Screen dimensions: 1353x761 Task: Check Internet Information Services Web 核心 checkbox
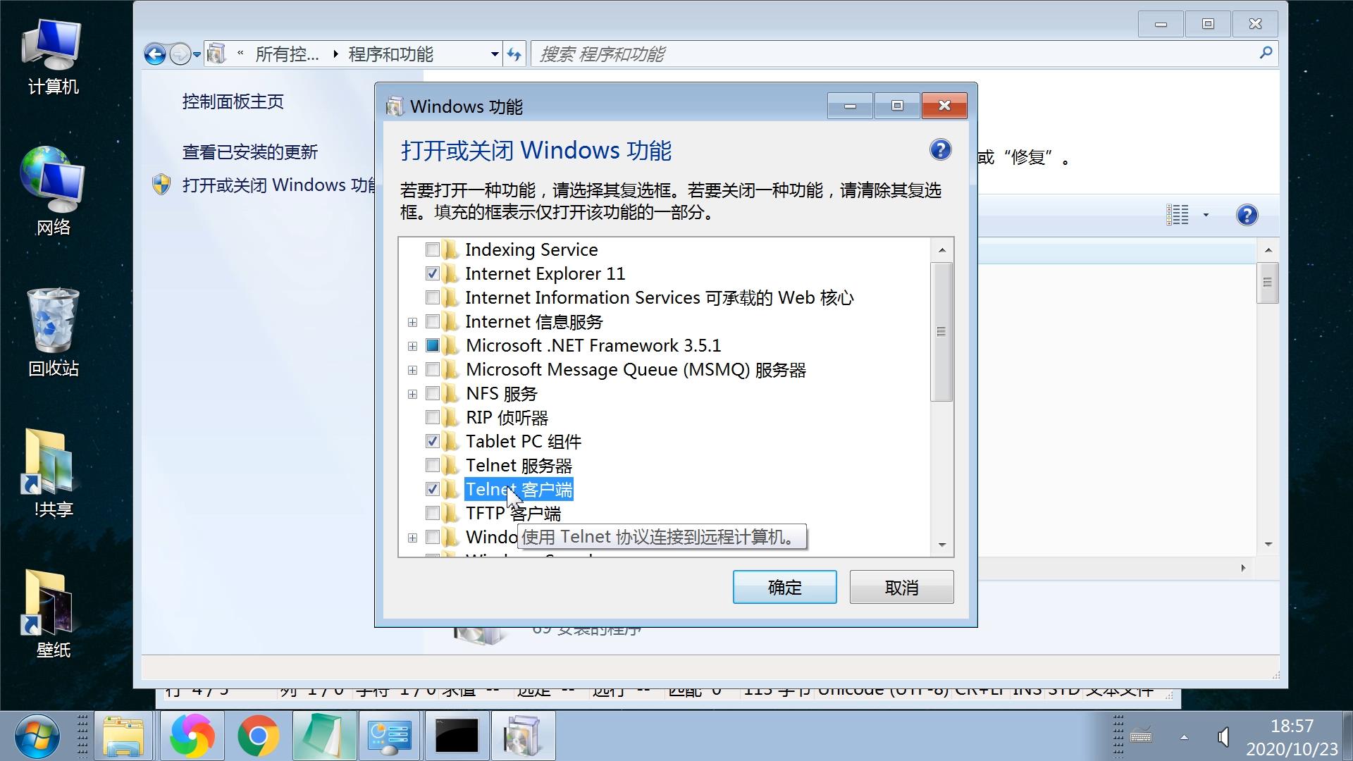pyautogui.click(x=433, y=297)
